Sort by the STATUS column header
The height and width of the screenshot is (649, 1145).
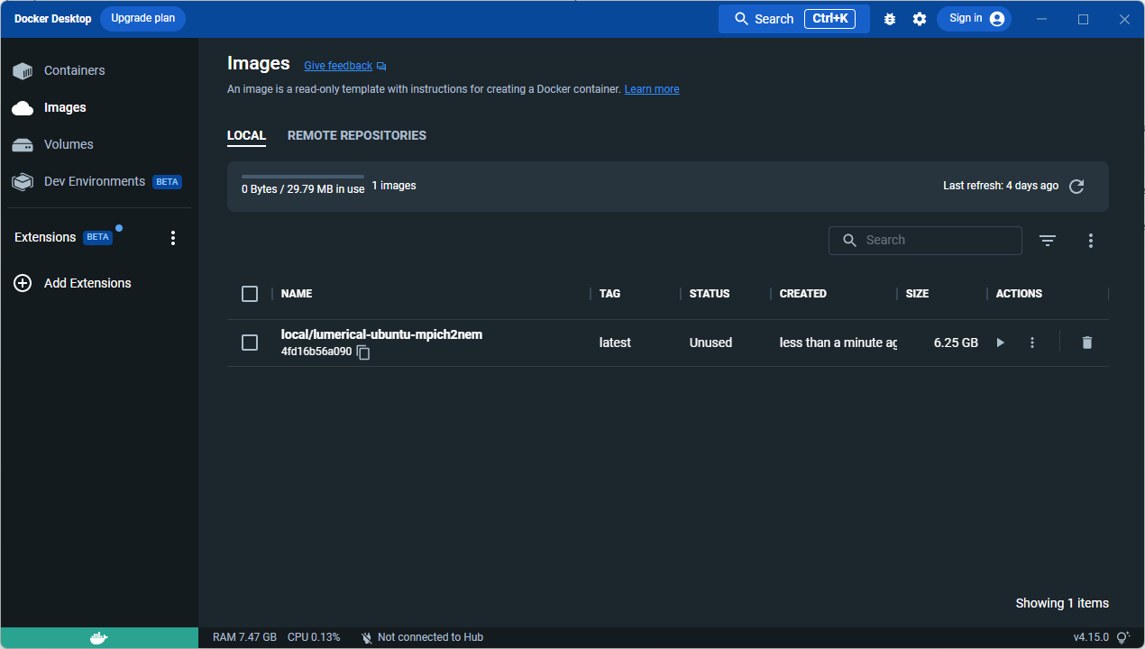(710, 294)
